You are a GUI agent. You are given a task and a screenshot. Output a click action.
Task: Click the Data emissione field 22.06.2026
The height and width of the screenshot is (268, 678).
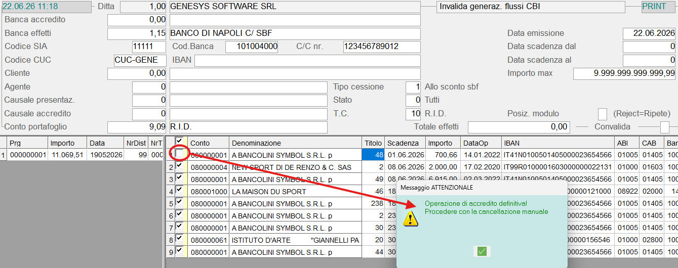click(649, 33)
